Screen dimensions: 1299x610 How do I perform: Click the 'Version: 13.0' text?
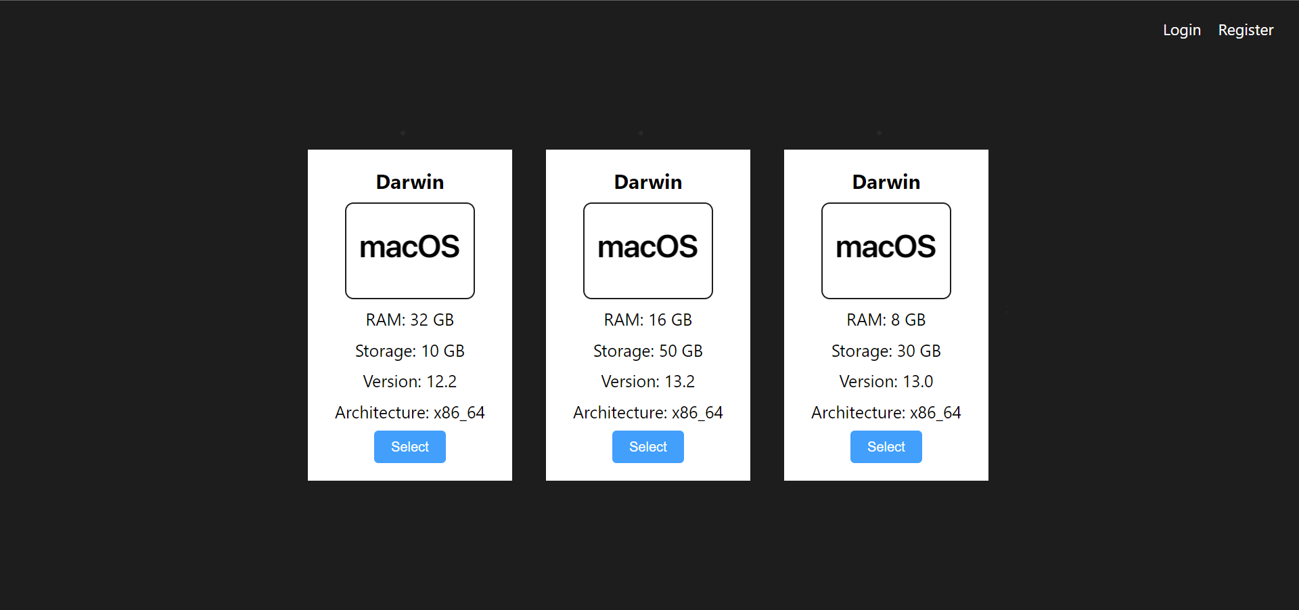click(x=886, y=381)
